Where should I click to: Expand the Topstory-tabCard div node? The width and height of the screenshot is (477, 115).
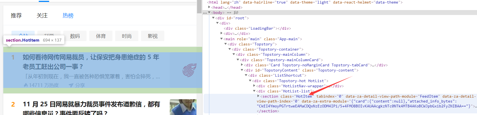click(242, 65)
